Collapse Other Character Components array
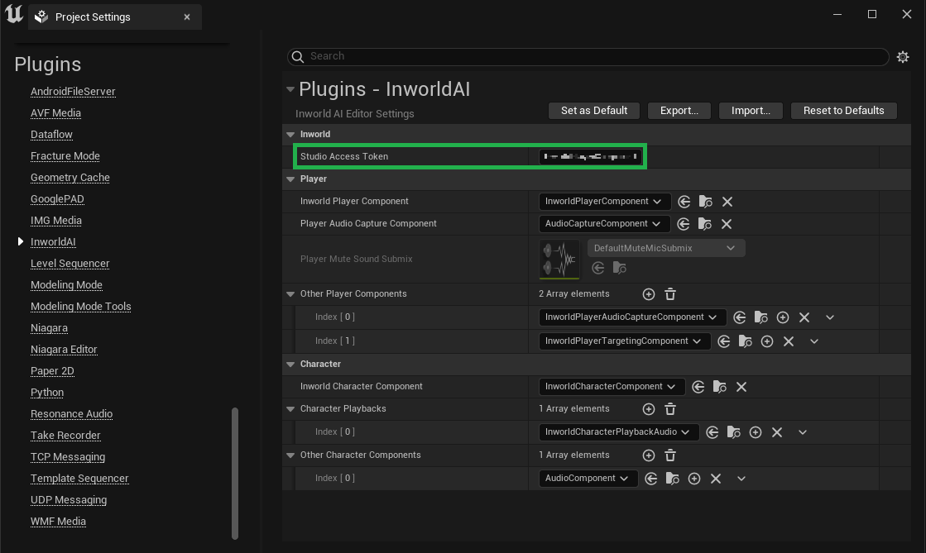Screen dimensions: 926x553 (290, 455)
